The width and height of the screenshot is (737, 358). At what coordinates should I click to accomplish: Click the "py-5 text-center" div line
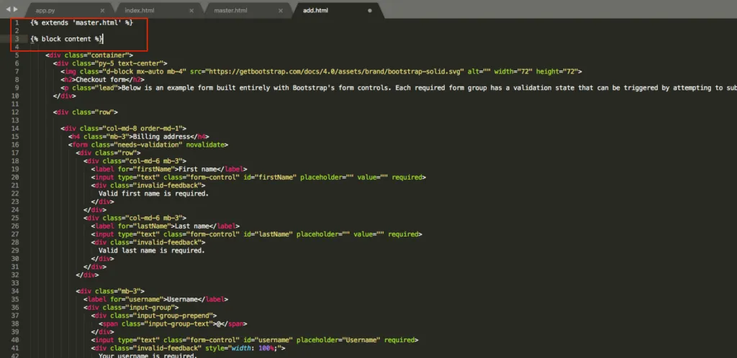pyautogui.click(x=110, y=63)
